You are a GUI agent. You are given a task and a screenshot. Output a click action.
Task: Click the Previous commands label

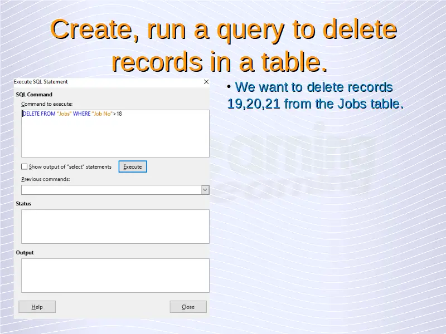click(x=46, y=179)
